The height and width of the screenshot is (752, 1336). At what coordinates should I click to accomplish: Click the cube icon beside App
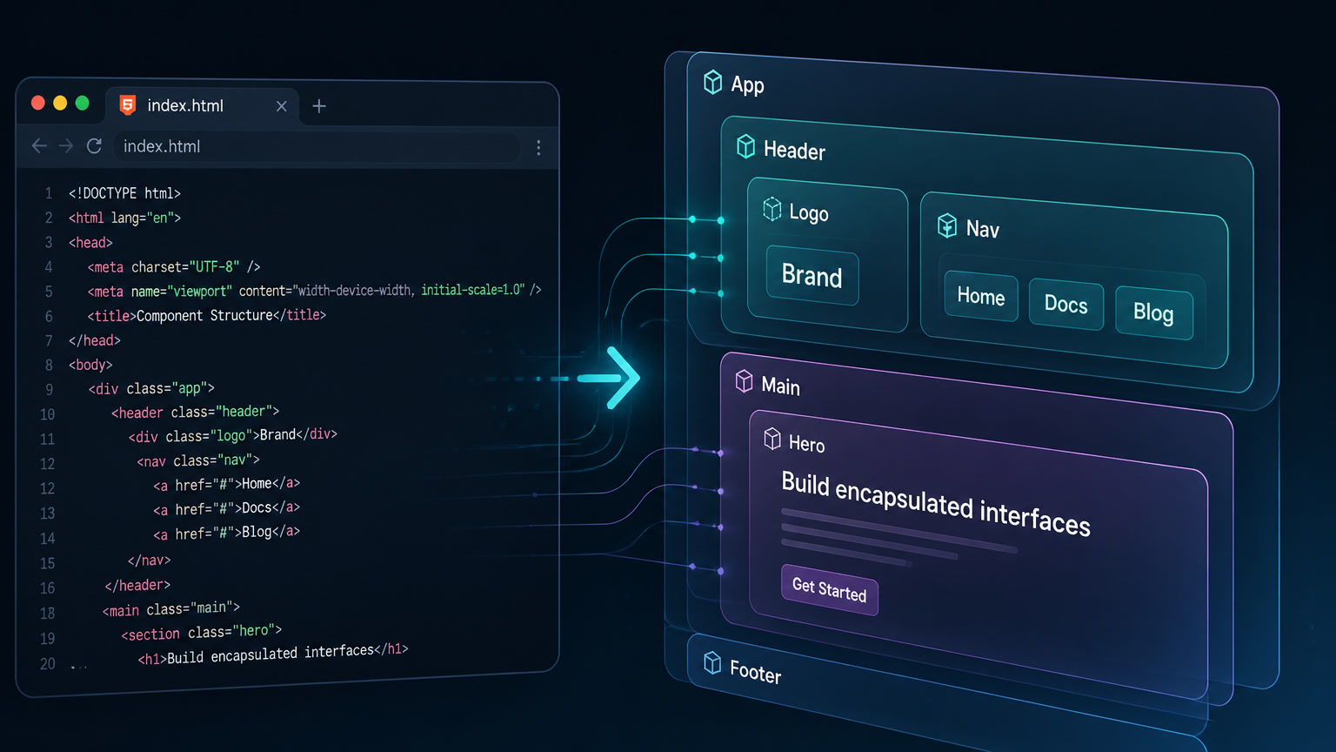pos(712,82)
